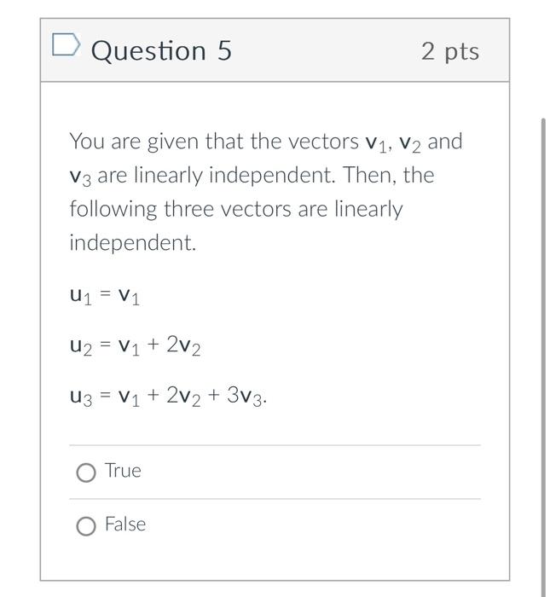Click the bold v1 in the question sentence
Image resolution: width=550 pixels, height=597 pixels.
[x=376, y=144]
